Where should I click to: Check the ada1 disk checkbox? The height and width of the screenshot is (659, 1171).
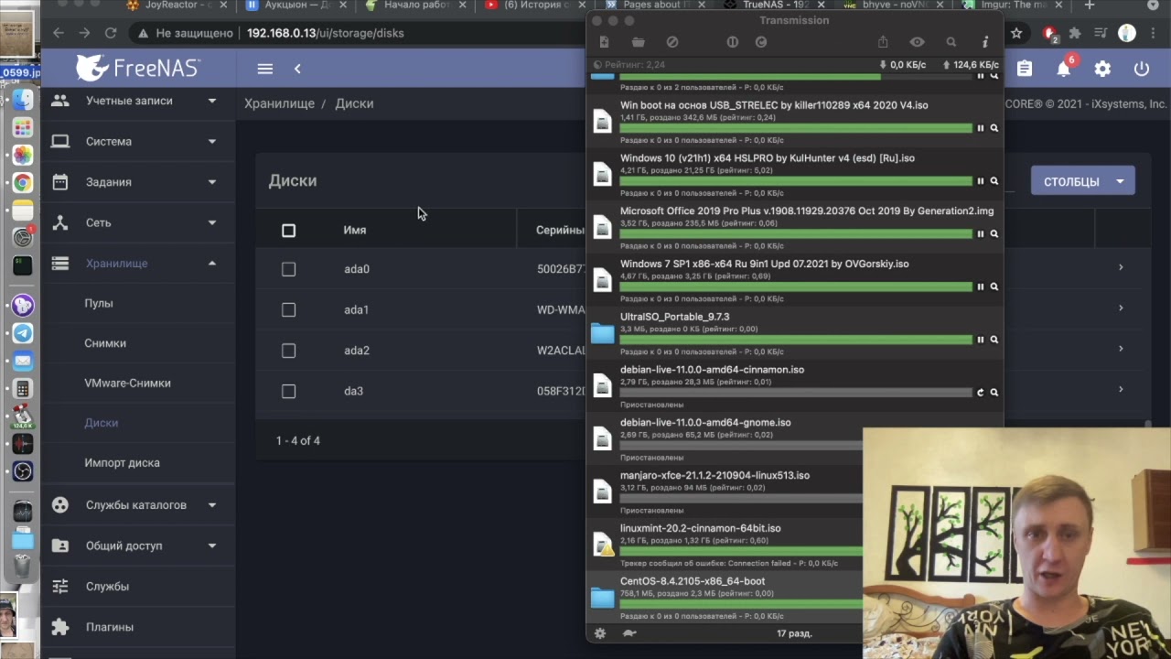coord(288,310)
